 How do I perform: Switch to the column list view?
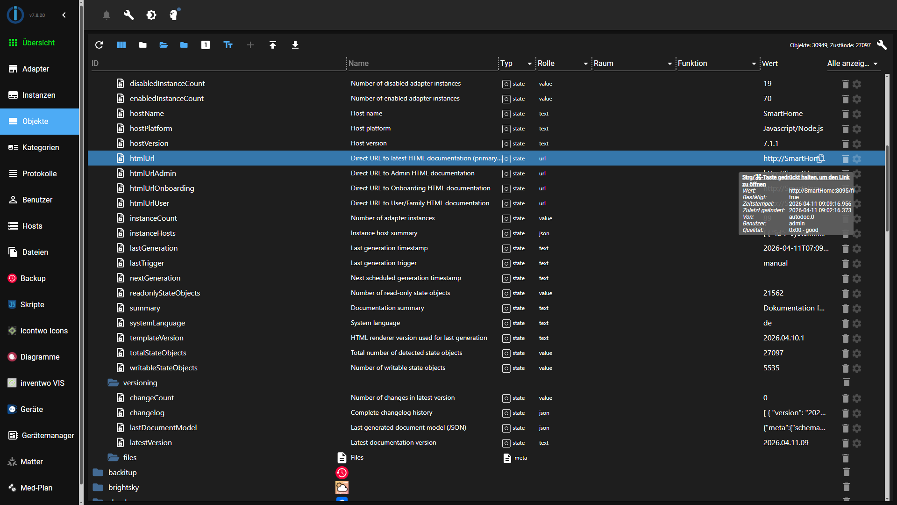121,45
